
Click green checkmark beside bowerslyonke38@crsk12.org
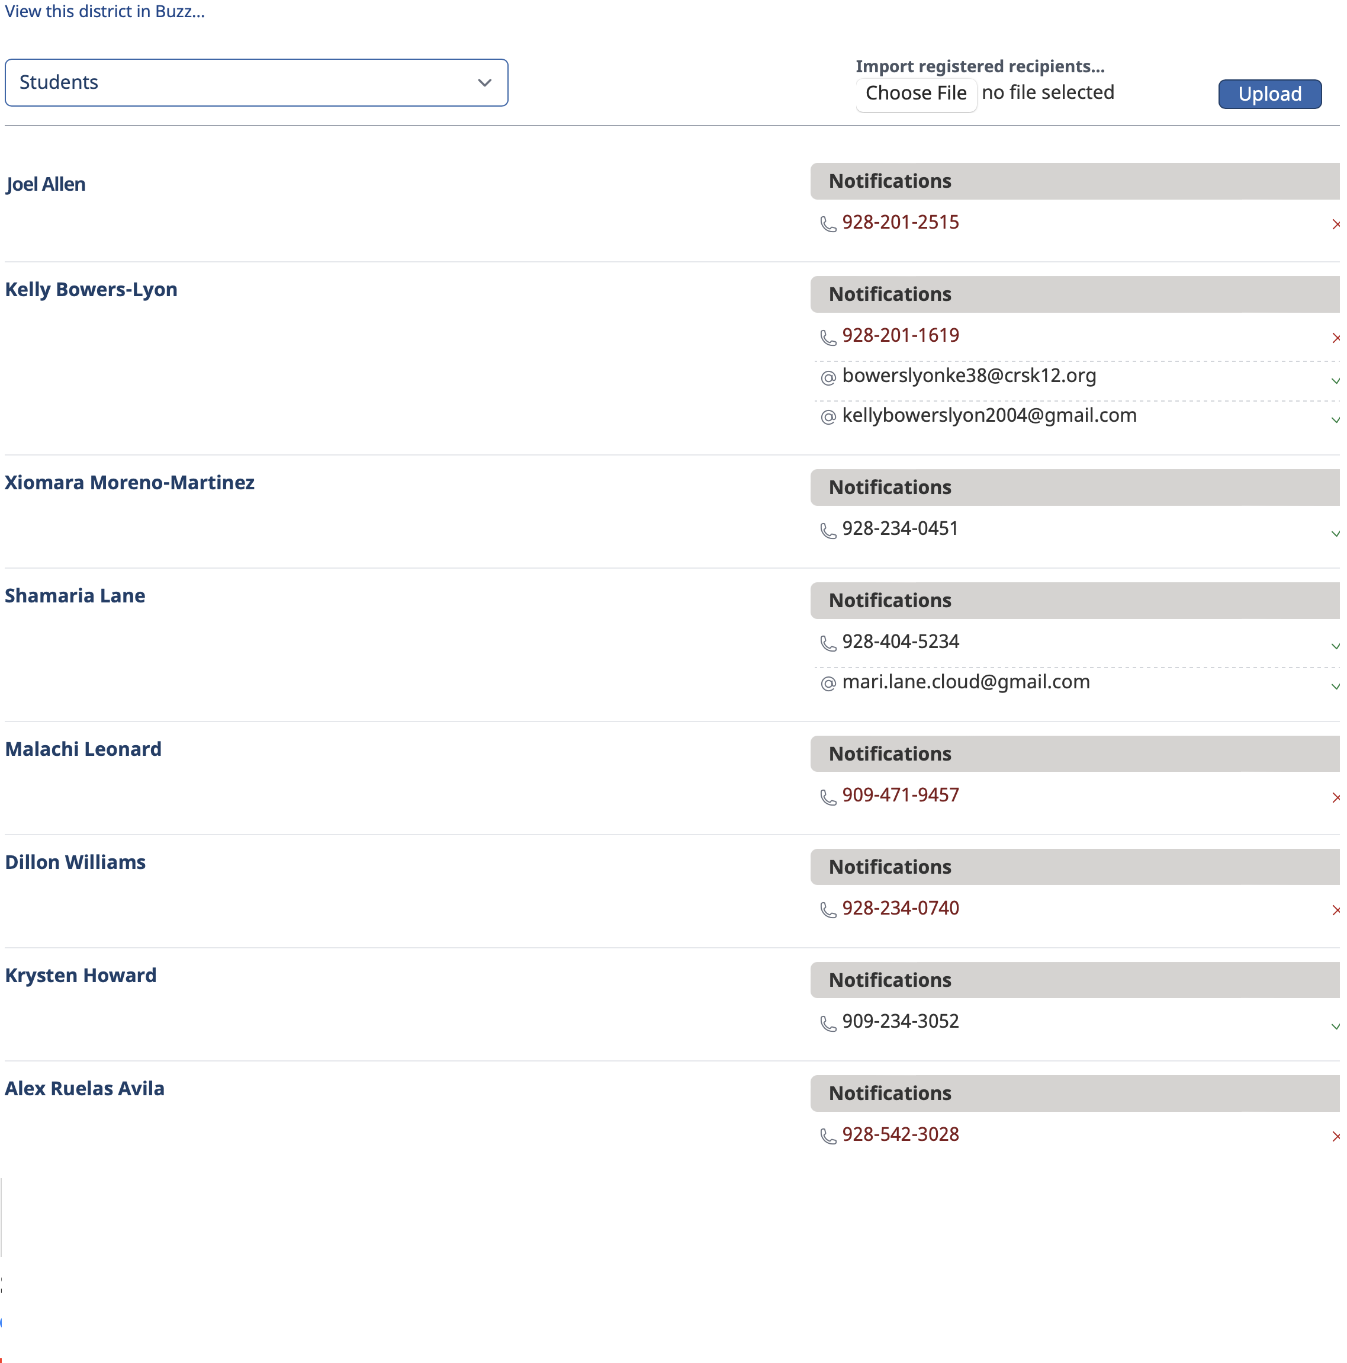(x=1335, y=381)
